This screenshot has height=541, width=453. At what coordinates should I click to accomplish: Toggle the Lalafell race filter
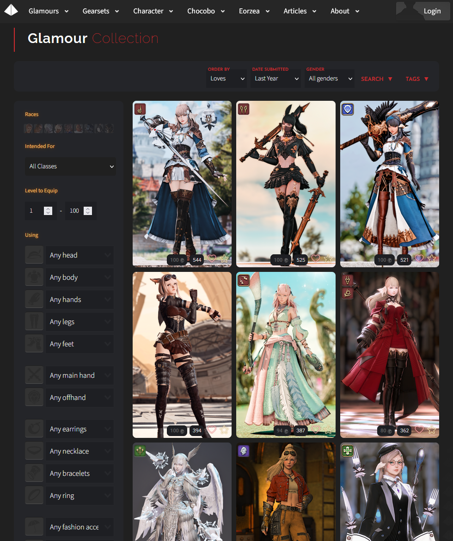pyautogui.click(x=69, y=129)
